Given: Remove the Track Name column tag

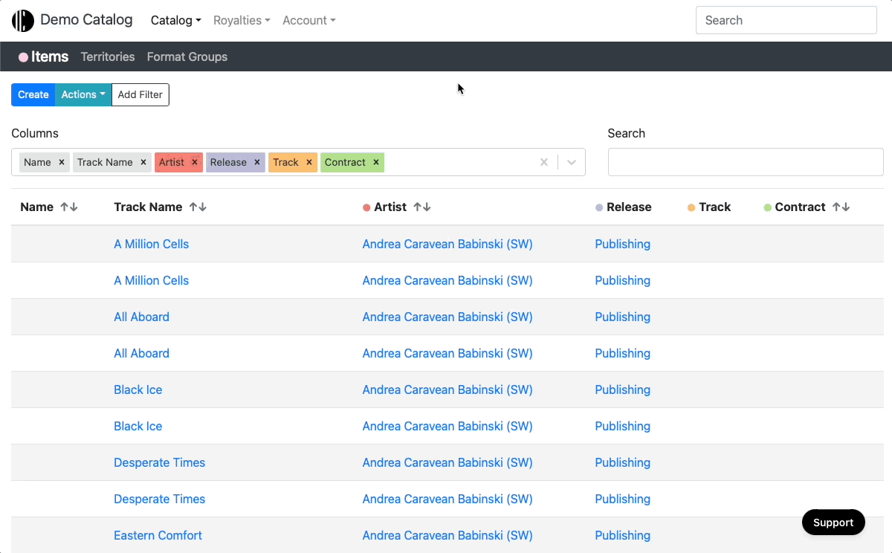Looking at the screenshot, I should pos(143,162).
